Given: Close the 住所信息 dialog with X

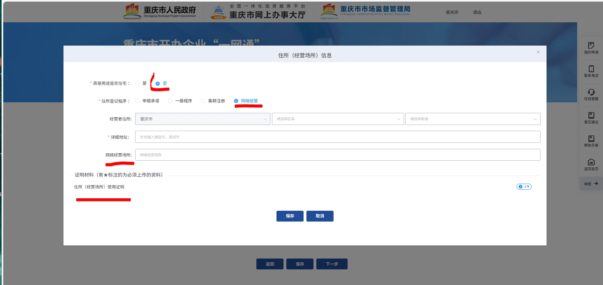Looking at the screenshot, I should [538, 52].
